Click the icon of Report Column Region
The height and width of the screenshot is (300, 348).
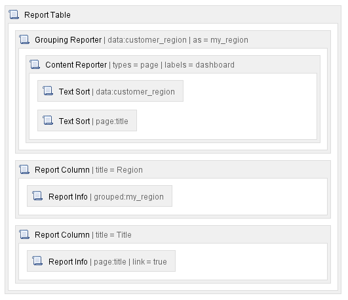[24, 169]
